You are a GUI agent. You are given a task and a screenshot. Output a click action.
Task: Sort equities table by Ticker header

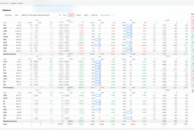[4, 23]
